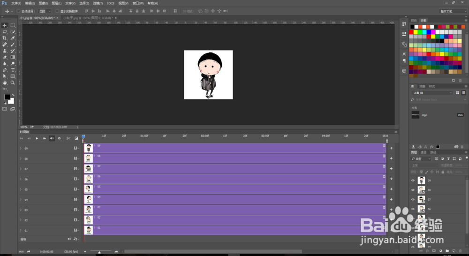This screenshot has width=469, height=256.
Task: Split the clip with the scissors icon
Action: [x=68, y=138]
